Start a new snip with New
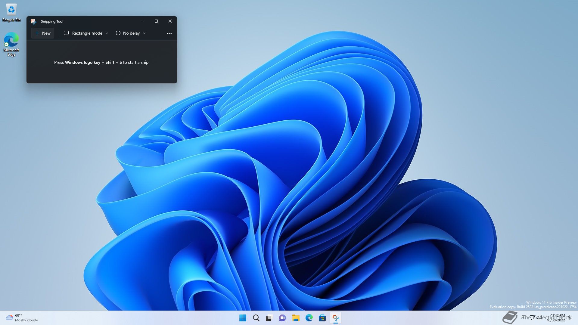This screenshot has height=325, width=578. 43,33
